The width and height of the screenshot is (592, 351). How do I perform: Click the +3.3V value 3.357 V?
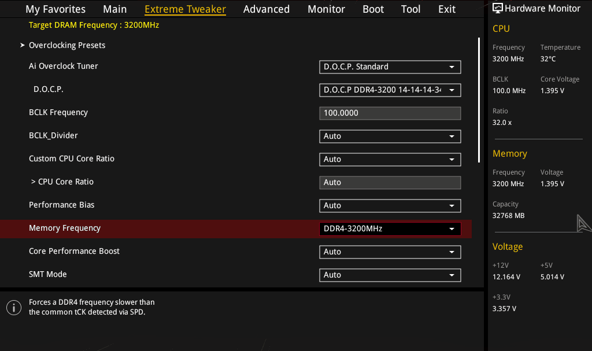[504, 309]
